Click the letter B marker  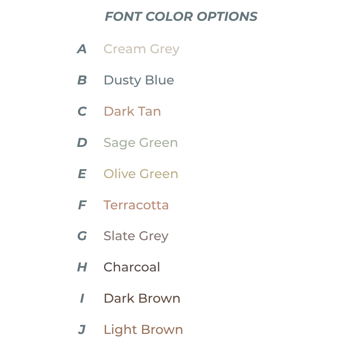(x=82, y=80)
